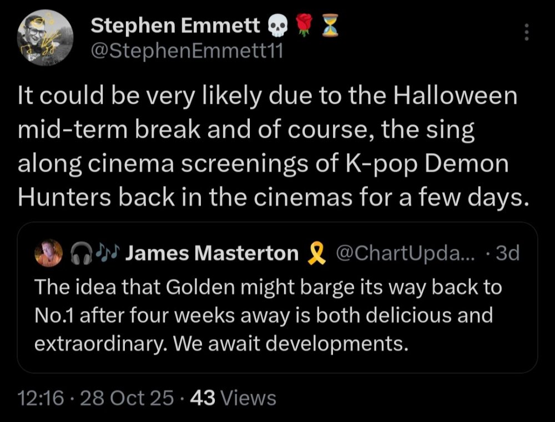Select the James Masterton name

[213, 254]
